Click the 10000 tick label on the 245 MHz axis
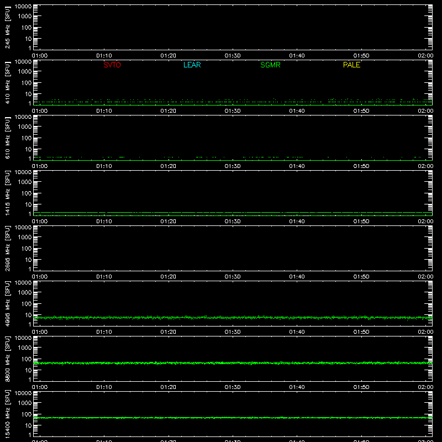Screen dimensions: 442x442 click(x=23, y=7)
